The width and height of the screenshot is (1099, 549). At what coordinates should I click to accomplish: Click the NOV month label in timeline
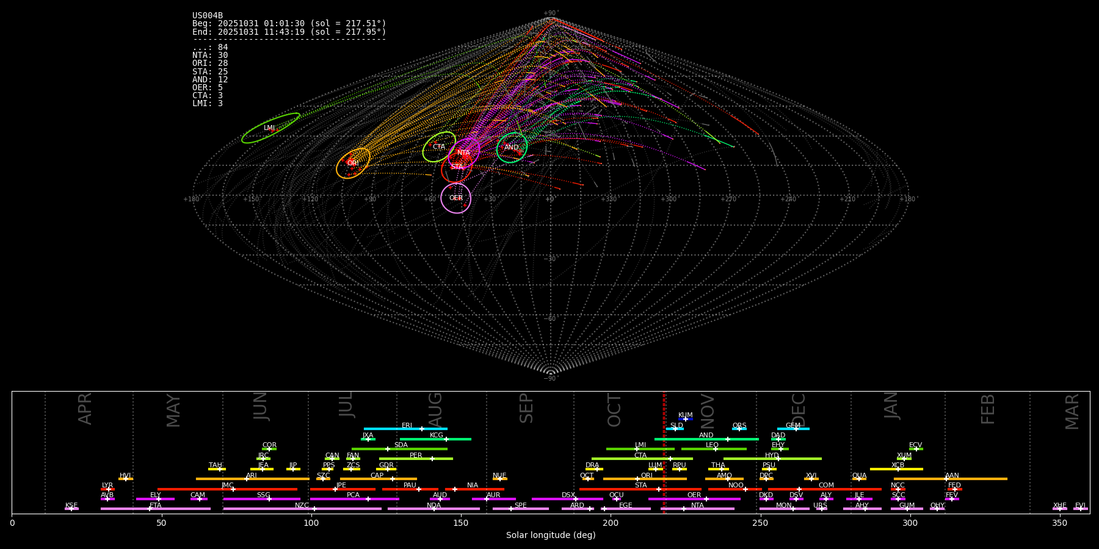(707, 411)
